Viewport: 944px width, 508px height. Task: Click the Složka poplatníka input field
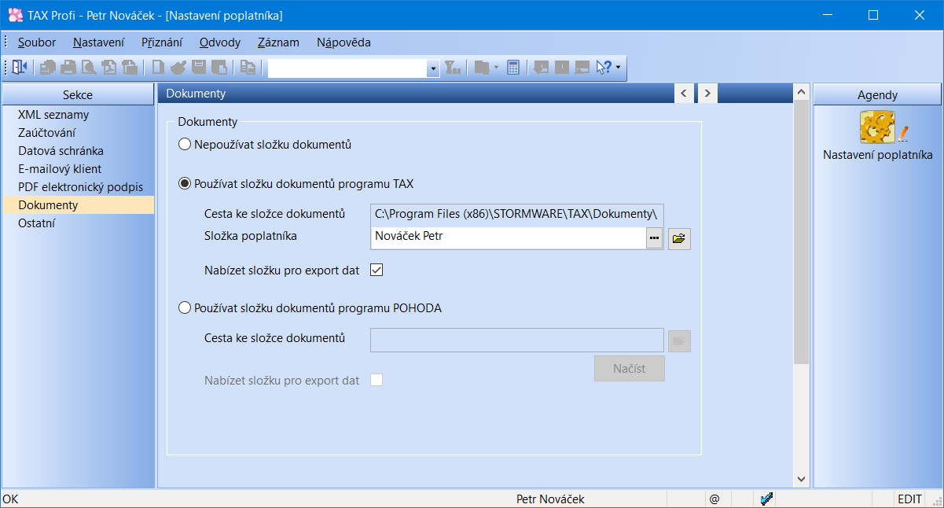click(509, 237)
